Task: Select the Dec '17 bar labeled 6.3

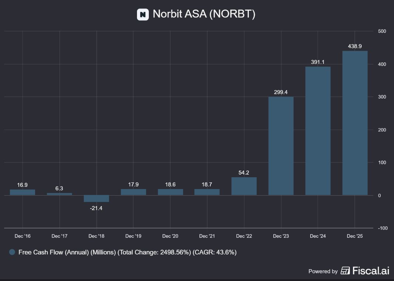Action: pyautogui.click(x=59, y=194)
